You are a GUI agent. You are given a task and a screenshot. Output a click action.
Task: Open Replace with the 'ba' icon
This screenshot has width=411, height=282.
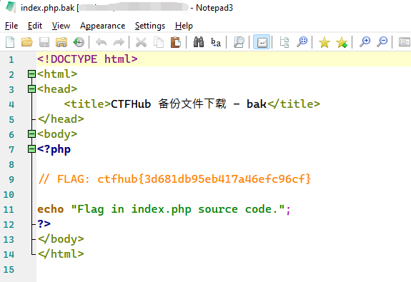(216, 42)
